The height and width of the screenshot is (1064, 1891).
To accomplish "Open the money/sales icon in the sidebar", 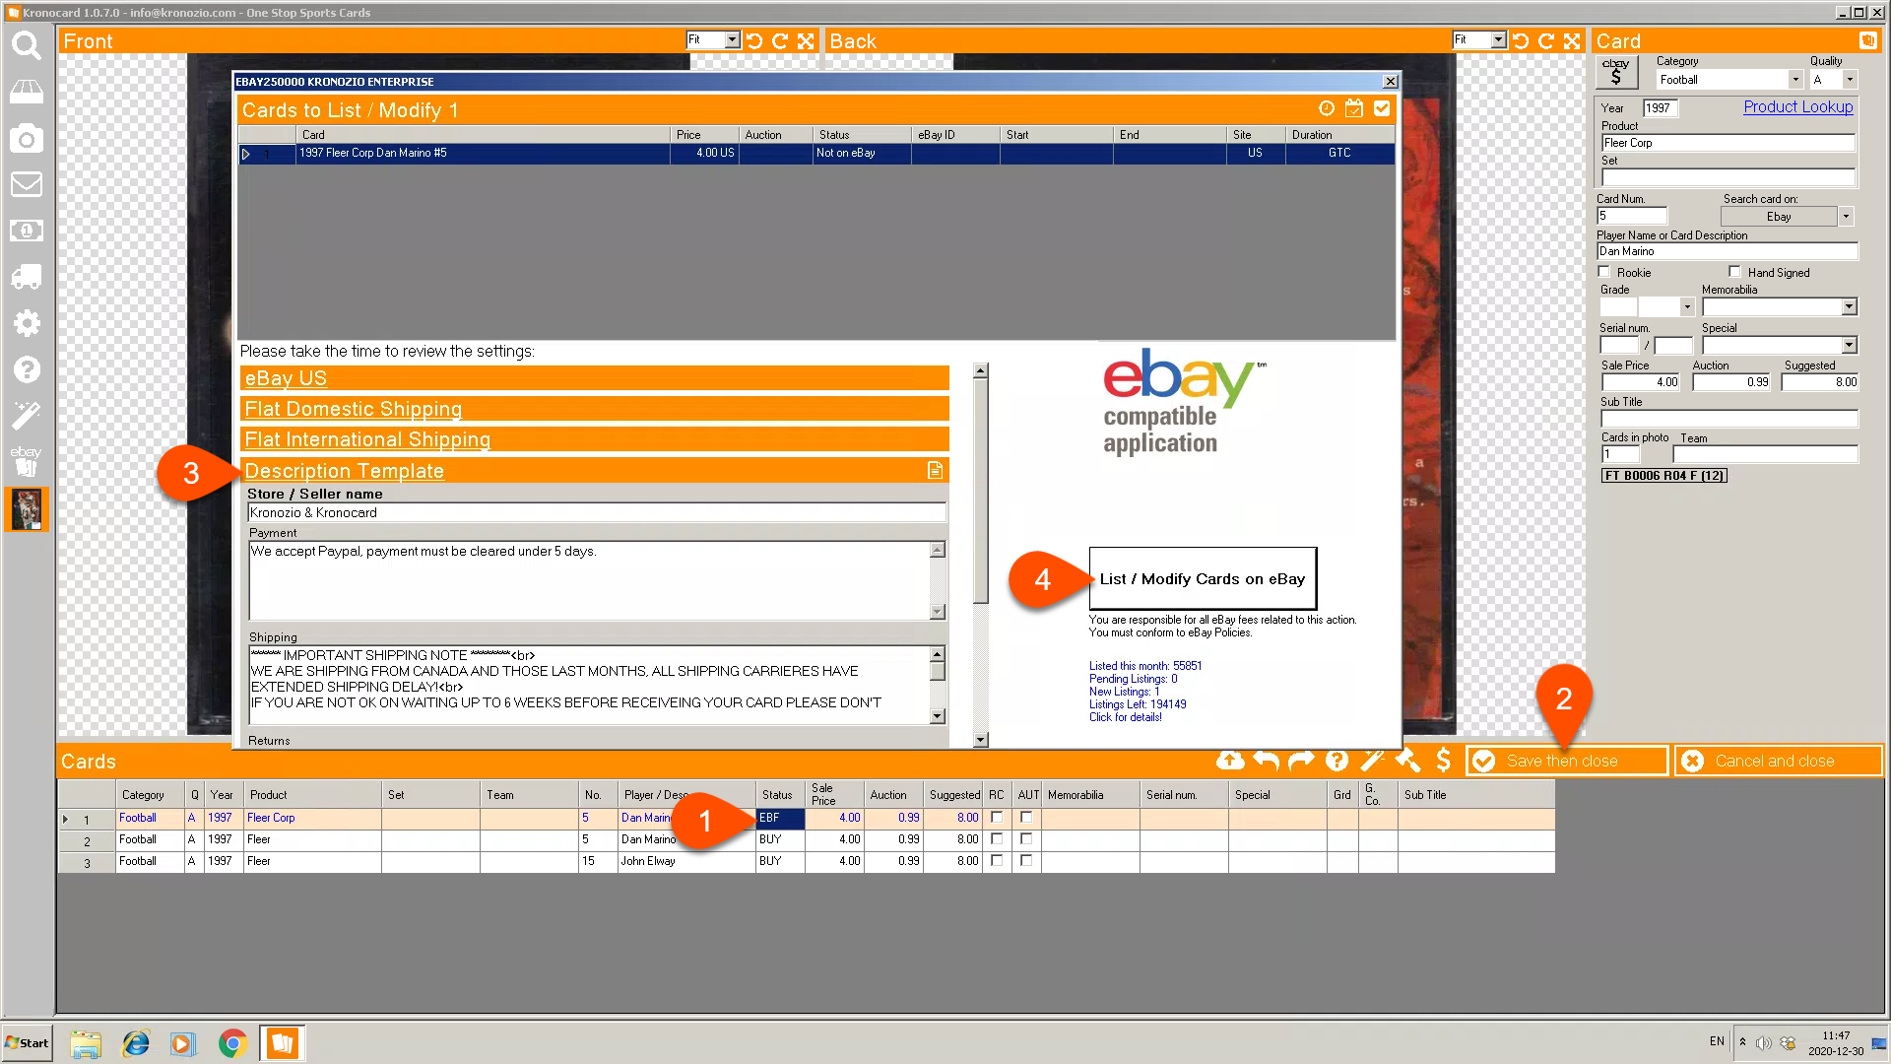I will [x=27, y=231].
